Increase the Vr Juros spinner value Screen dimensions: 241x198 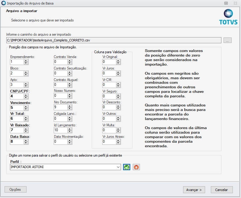[118, 72]
